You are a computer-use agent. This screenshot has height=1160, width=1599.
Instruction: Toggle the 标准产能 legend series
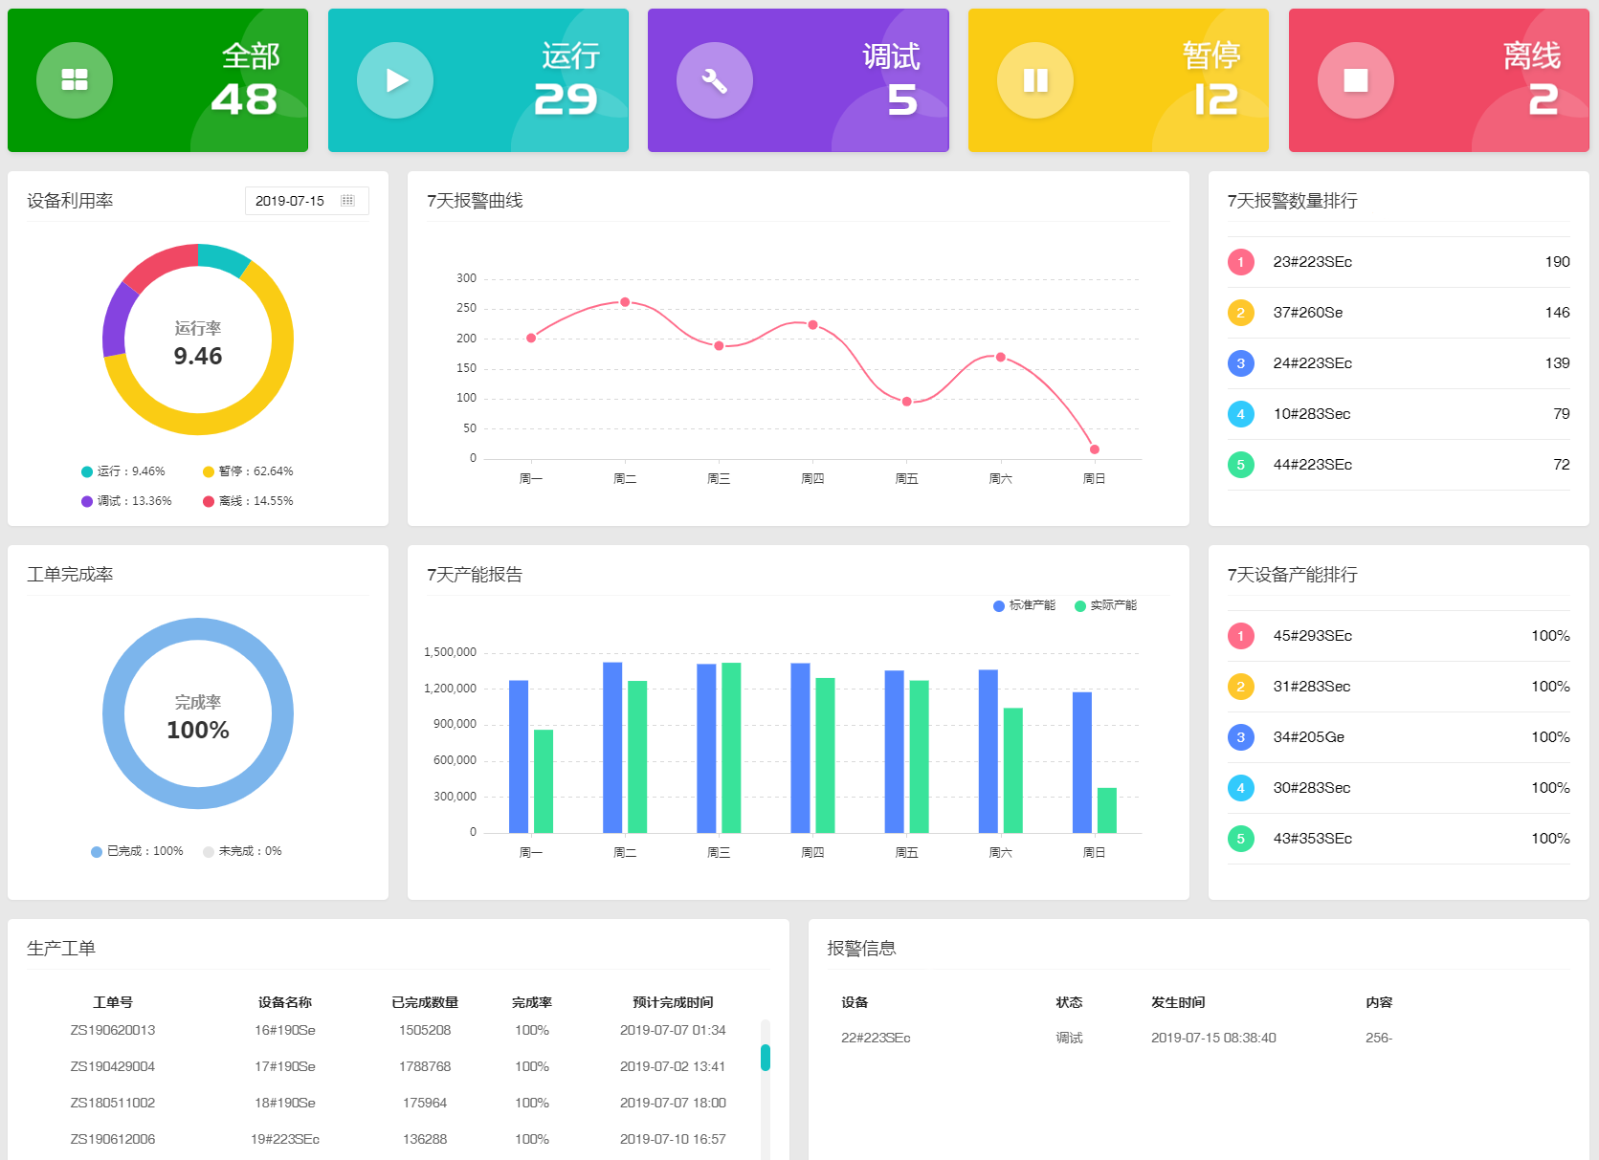click(1024, 605)
